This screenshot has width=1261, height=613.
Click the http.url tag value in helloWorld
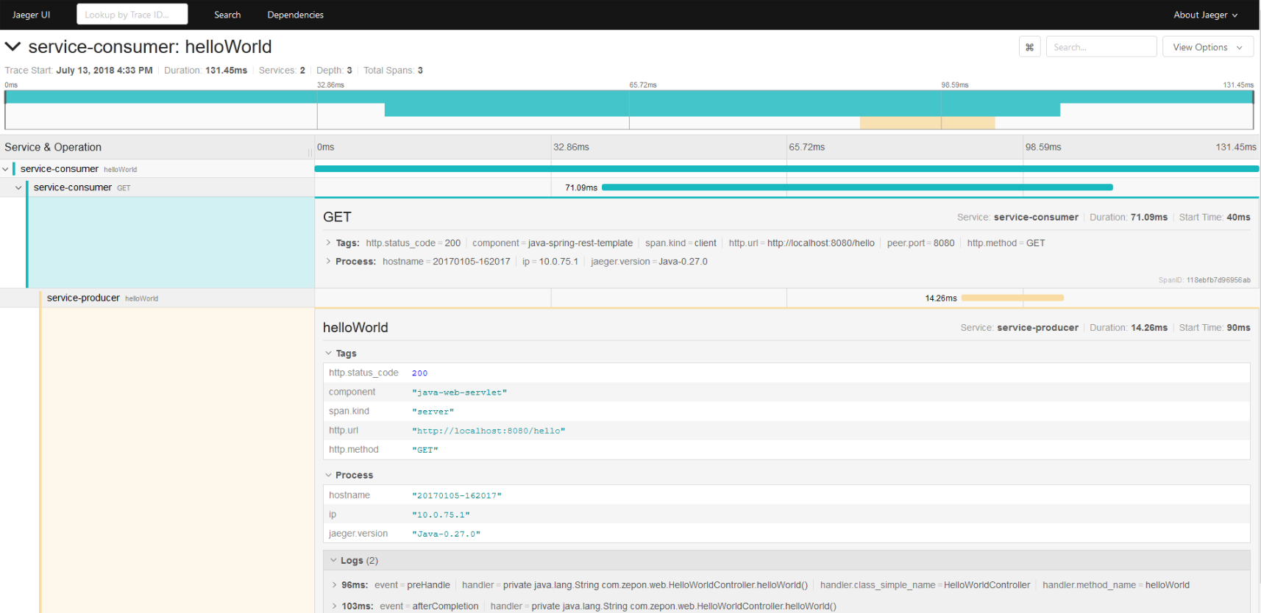tap(489, 431)
